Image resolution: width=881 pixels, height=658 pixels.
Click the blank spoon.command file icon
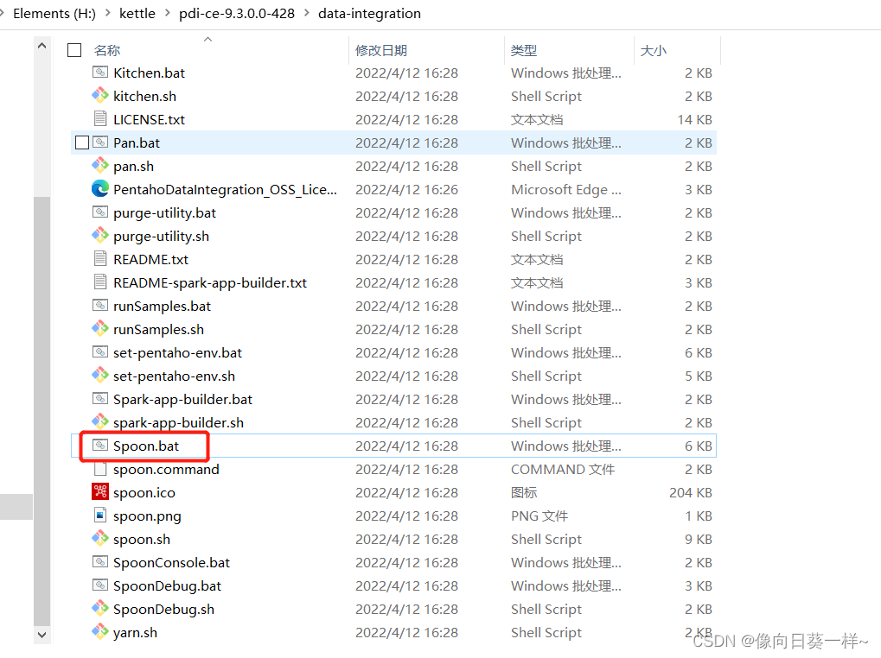tap(100, 469)
